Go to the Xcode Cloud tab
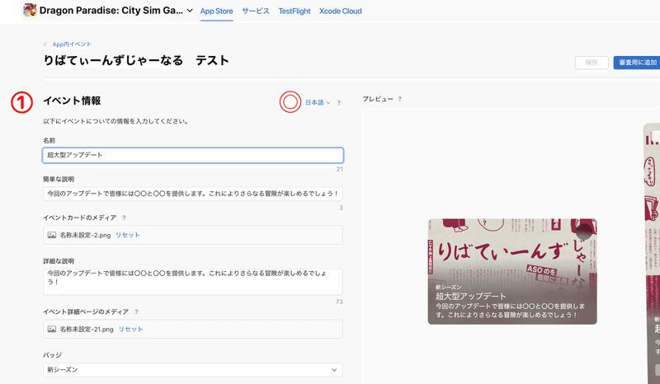 340,11
